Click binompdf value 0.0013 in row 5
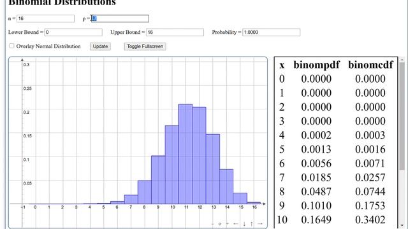Viewport: 408px width, 229px height. (316, 149)
